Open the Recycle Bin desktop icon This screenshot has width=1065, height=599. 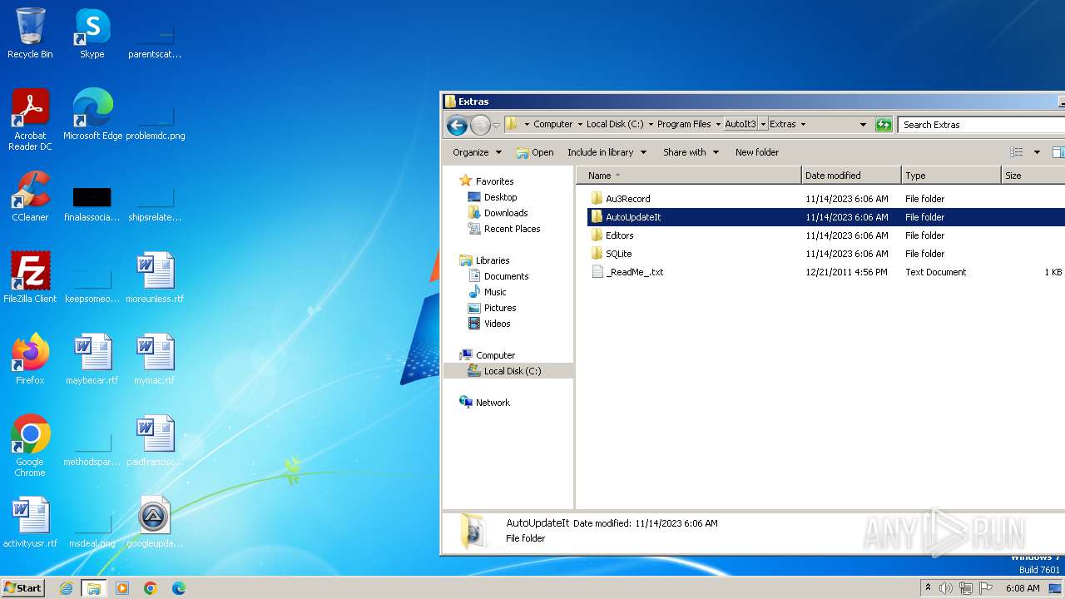click(x=30, y=33)
